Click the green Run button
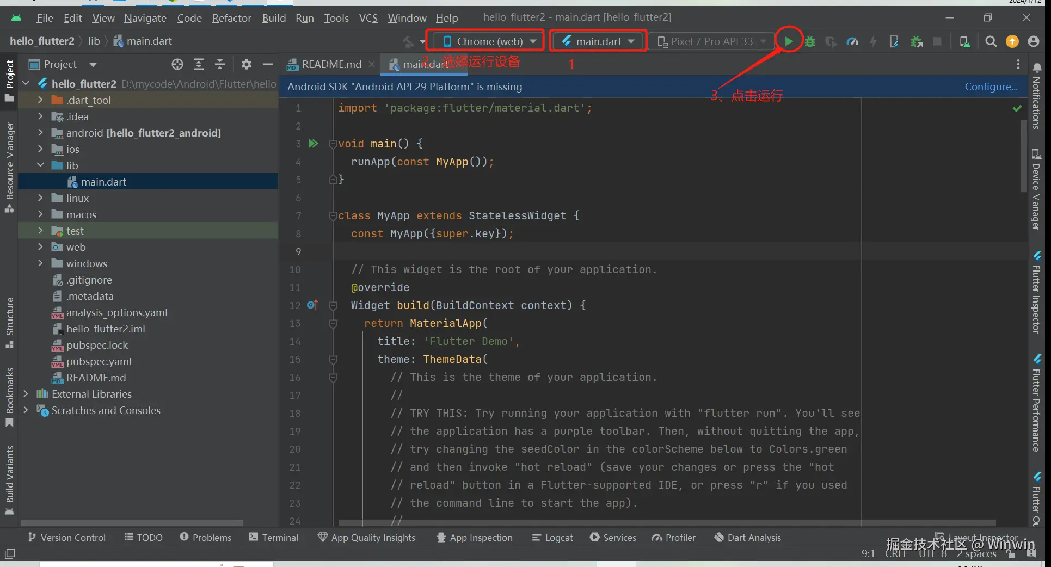Viewport: 1051px width, 567px height. coord(788,41)
